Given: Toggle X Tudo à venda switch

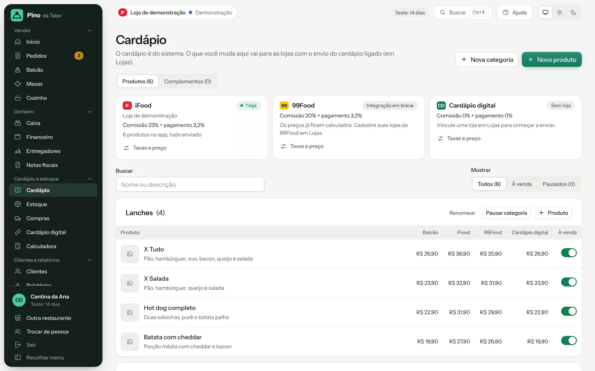Looking at the screenshot, I should pyautogui.click(x=569, y=253).
